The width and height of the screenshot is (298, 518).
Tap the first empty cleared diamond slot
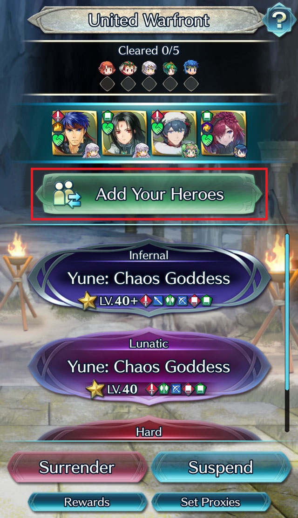(x=107, y=84)
